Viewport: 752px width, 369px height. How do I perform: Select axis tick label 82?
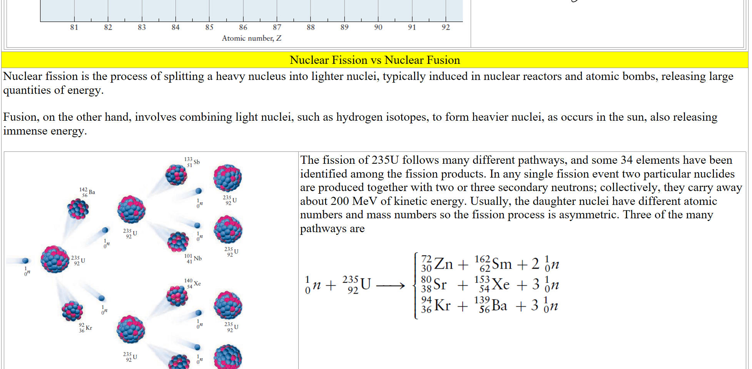[108, 27]
